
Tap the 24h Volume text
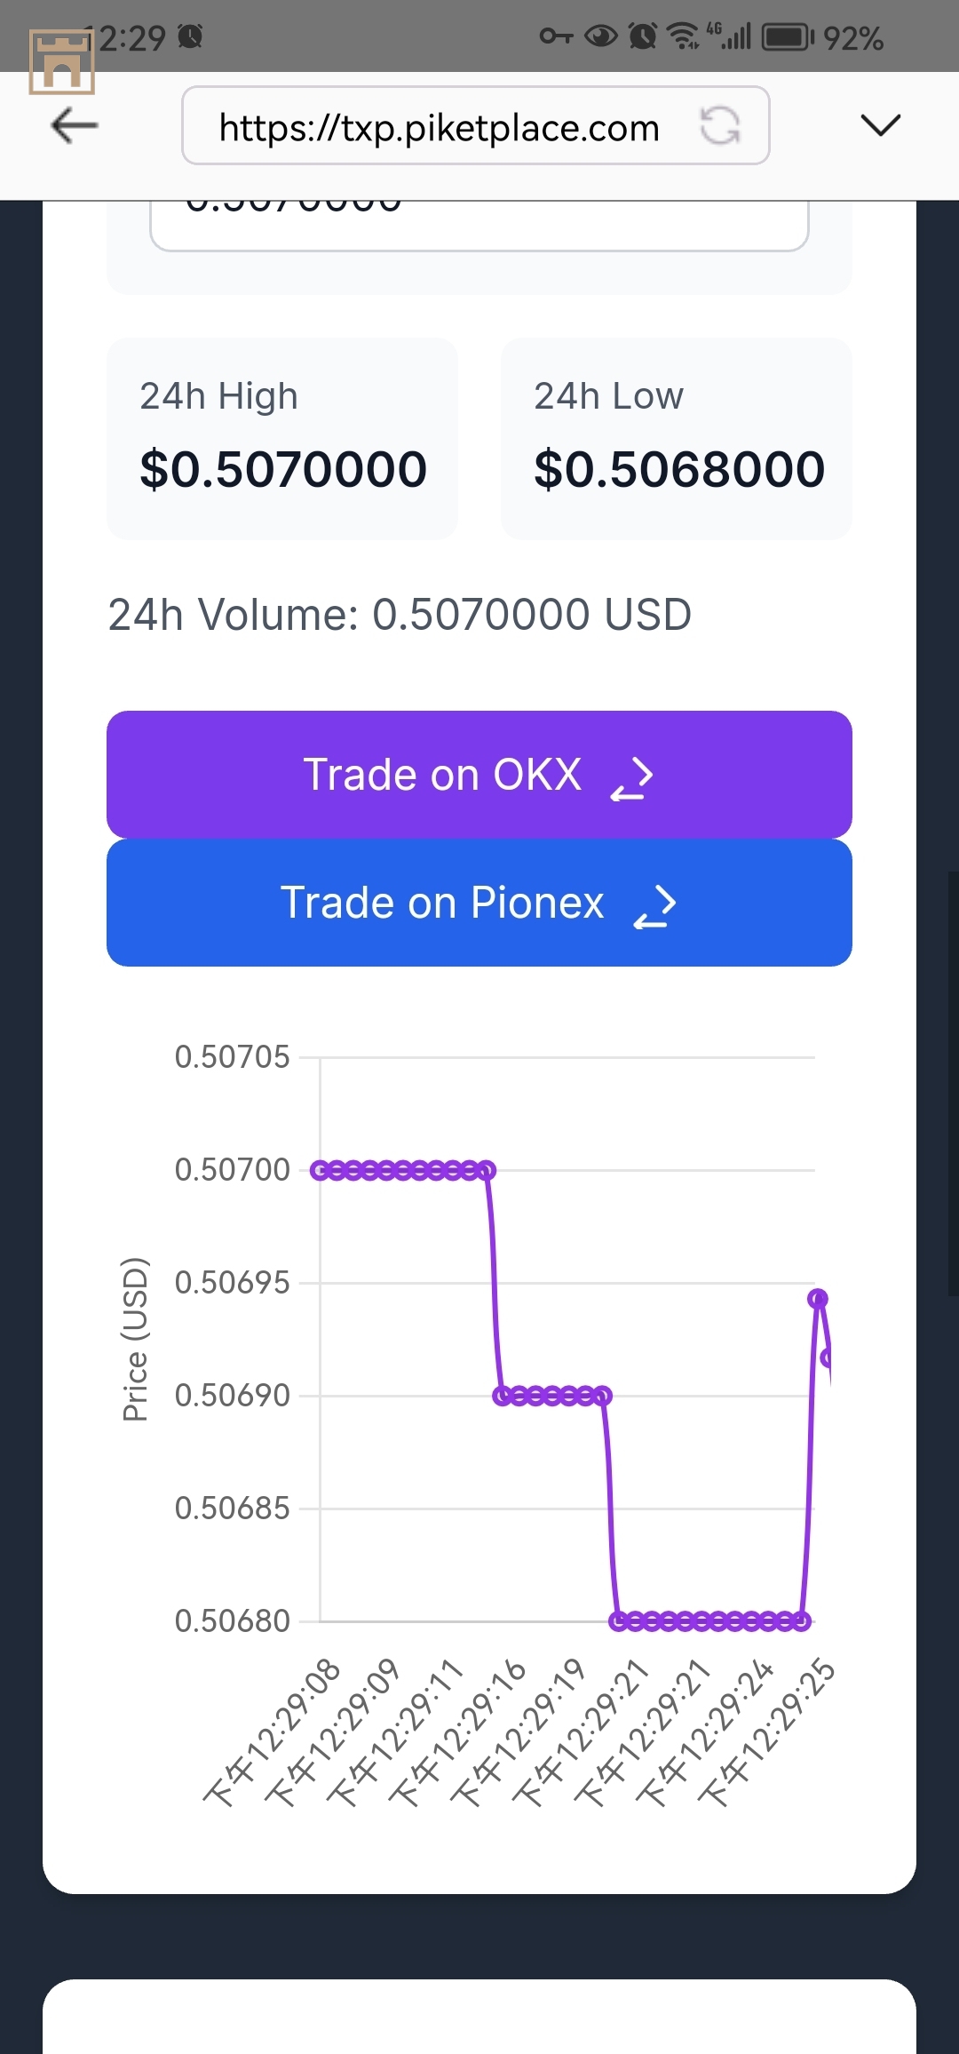pos(400,615)
